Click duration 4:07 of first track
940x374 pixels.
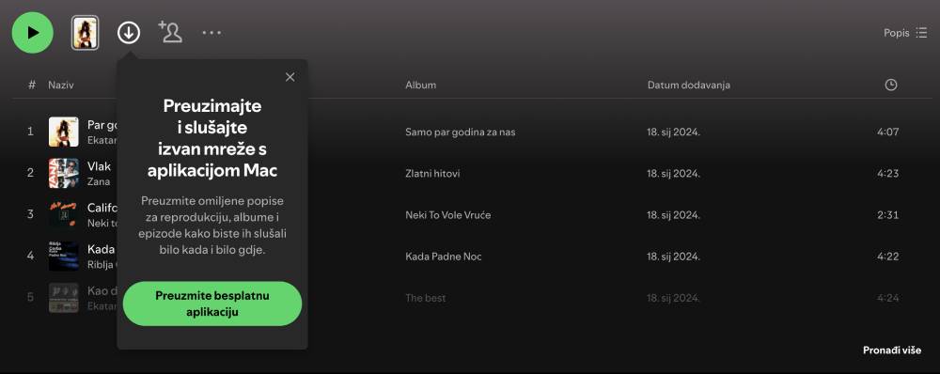tap(888, 132)
